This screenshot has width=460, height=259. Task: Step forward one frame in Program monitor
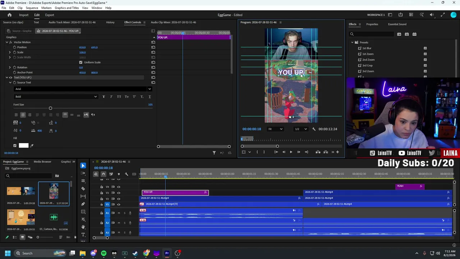click(x=299, y=152)
